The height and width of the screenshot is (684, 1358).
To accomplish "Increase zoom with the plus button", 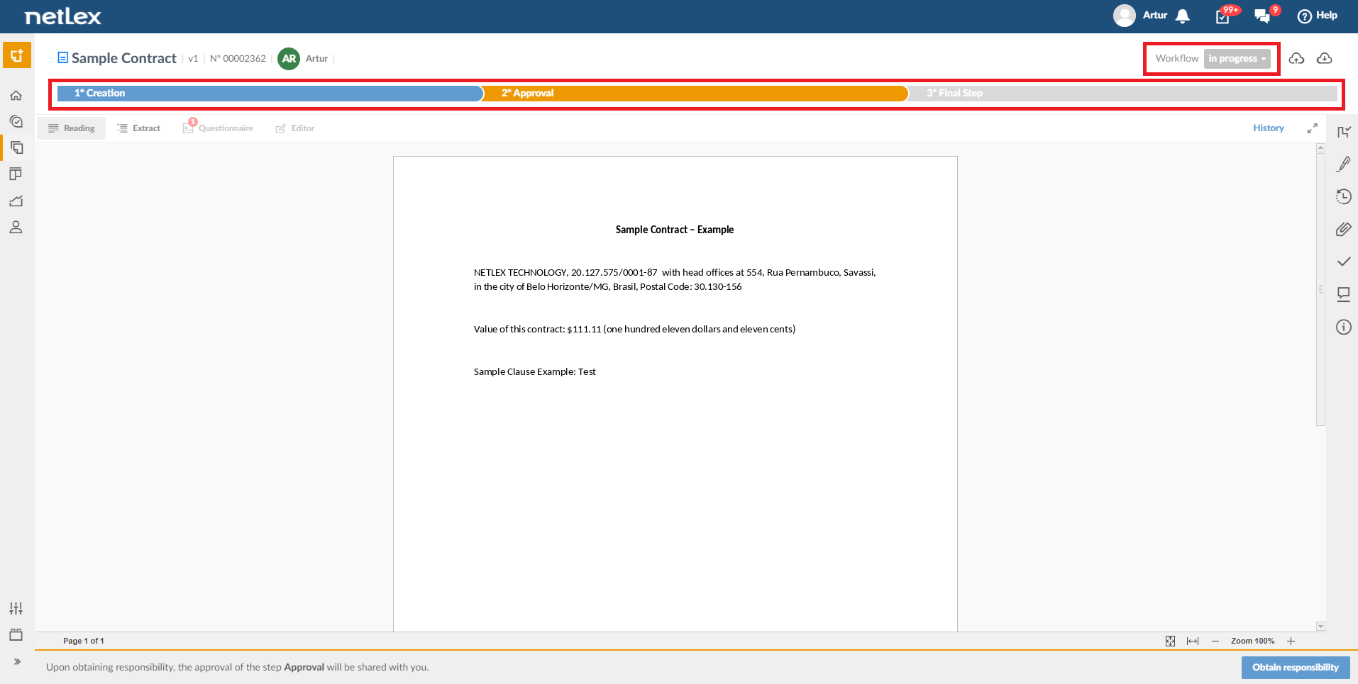I will click(1291, 641).
